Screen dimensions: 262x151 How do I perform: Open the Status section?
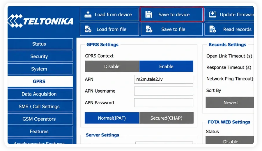40,44
